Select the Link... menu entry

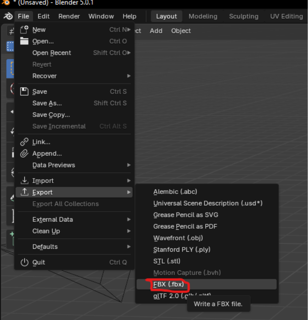click(x=74, y=142)
